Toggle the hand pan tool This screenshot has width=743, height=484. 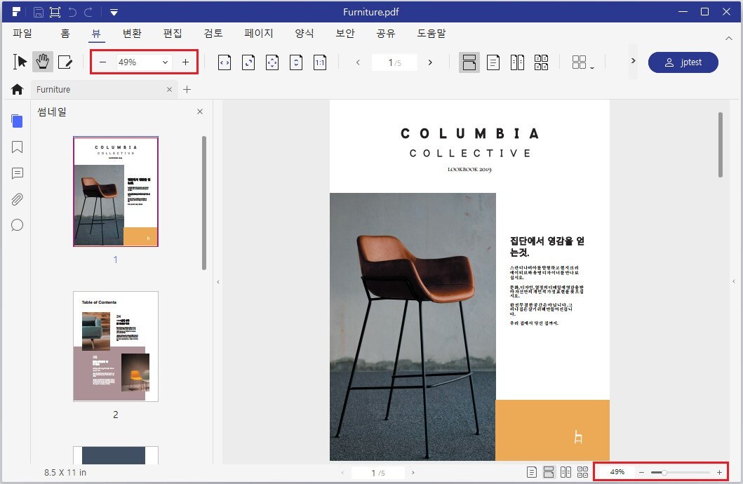pos(43,62)
